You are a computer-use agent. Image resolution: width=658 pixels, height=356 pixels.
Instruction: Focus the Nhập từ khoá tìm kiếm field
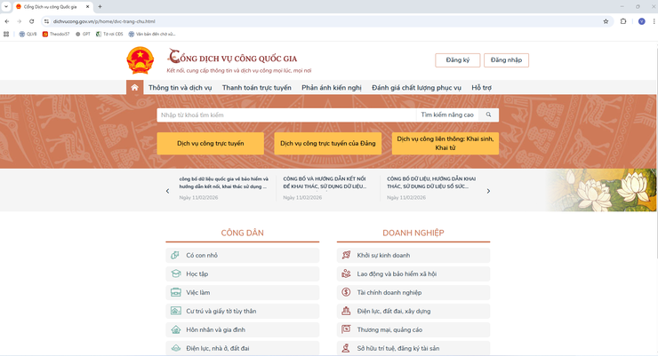click(285, 115)
